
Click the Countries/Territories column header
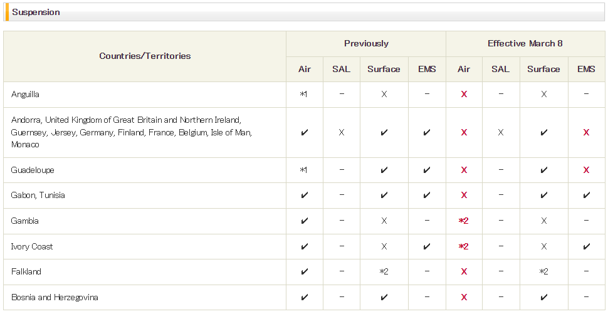click(x=145, y=56)
